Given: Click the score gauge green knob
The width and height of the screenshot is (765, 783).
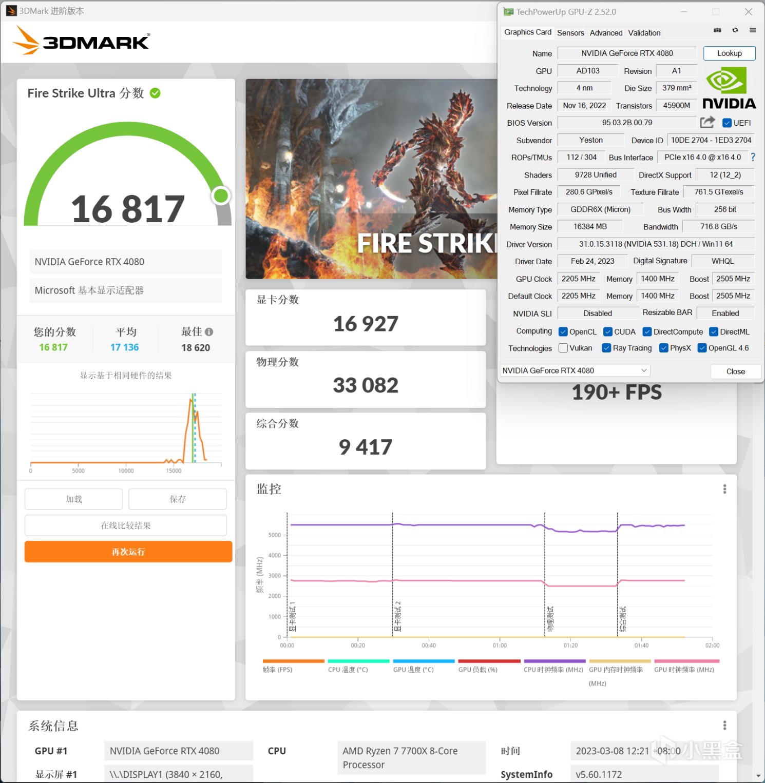Looking at the screenshot, I should point(221,195).
